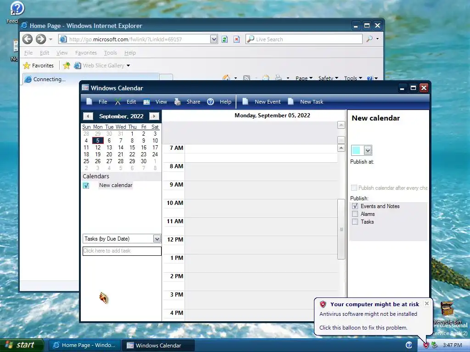Image resolution: width=470 pixels, height=352 pixels.
Task: Click the Refresh icon in Internet Explorer
Action: click(224, 39)
